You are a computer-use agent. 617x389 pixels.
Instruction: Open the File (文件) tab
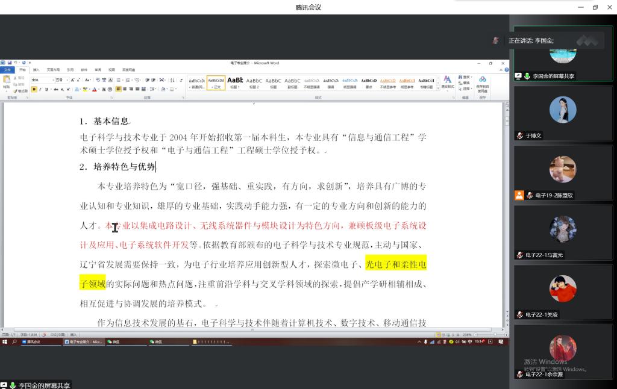[7, 70]
